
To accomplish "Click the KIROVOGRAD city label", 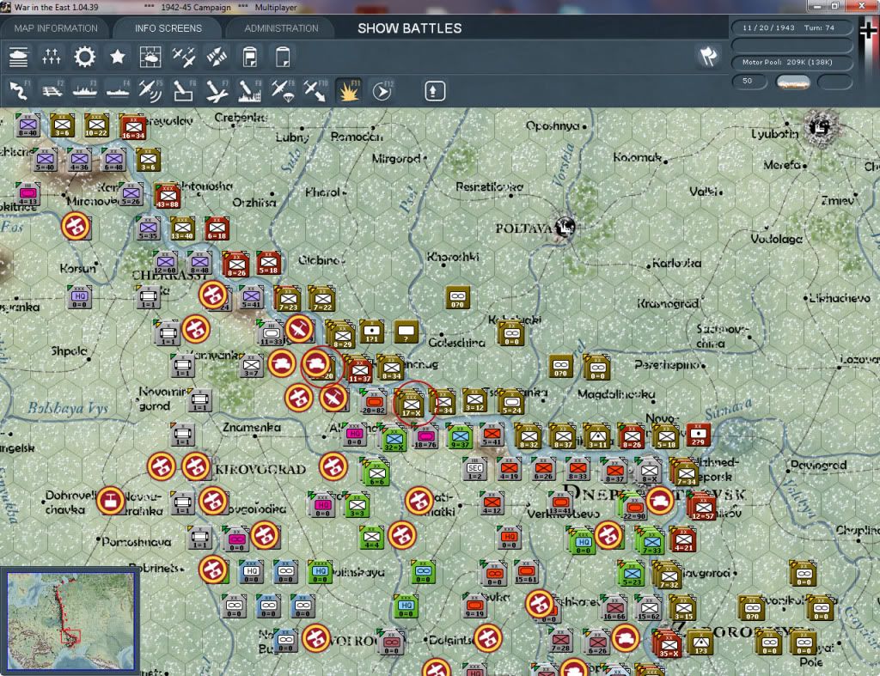I will (x=260, y=470).
